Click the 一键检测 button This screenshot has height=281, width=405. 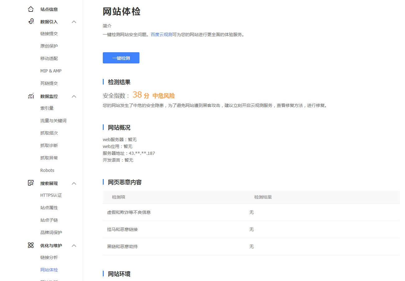[x=121, y=58]
